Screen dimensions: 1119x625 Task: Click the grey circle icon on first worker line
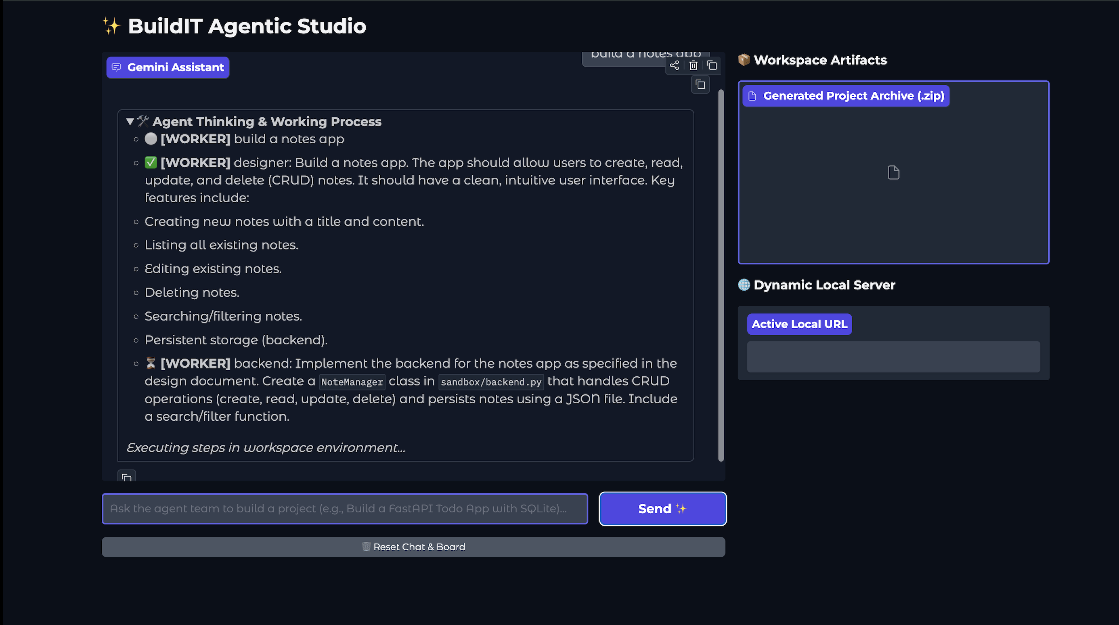tap(151, 138)
